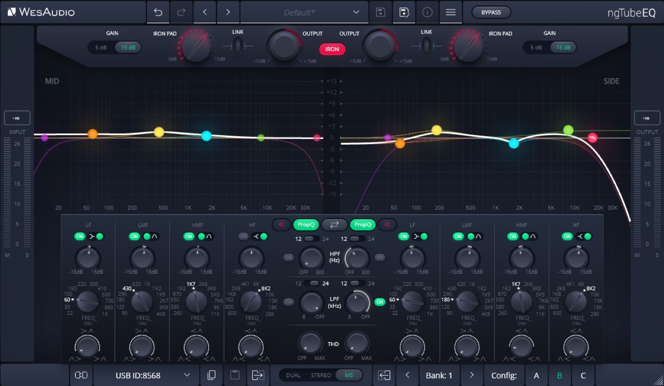Go to previous bank chevron
The width and height of the screenshot is (664, 386).
407,375
